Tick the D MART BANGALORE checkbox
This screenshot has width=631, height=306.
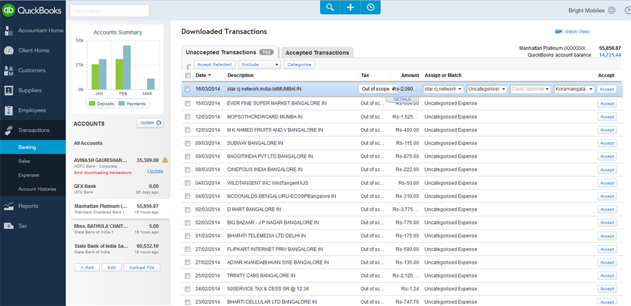click(187, 209)
